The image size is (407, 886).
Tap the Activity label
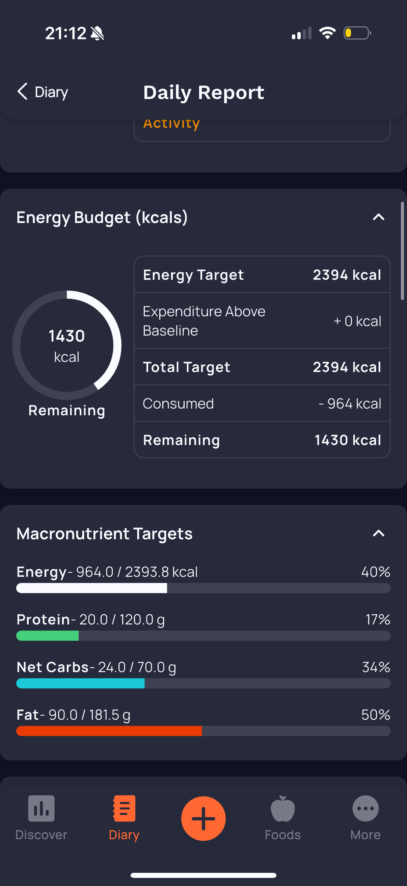click(x=171, y=124)
